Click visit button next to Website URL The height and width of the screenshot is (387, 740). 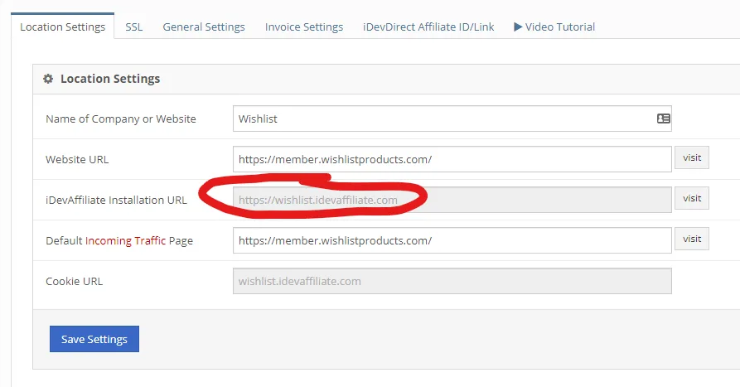coord(691,157)
